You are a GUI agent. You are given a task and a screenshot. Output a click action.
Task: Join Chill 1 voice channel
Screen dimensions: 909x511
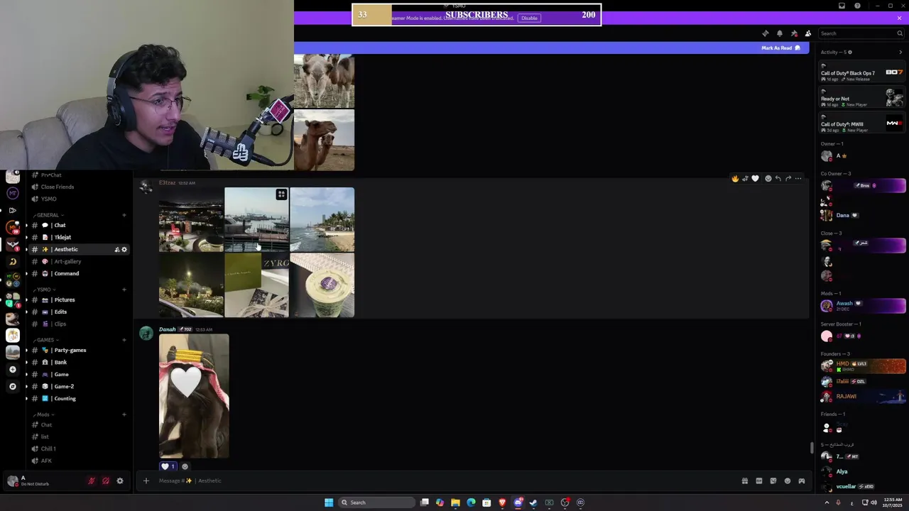pyautogui.click(x=78, y=449)
